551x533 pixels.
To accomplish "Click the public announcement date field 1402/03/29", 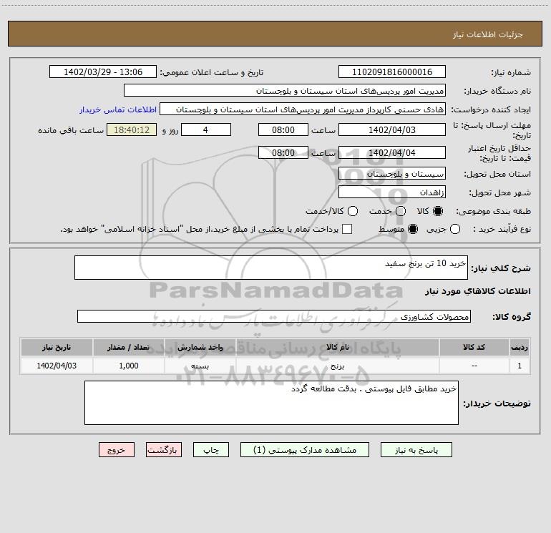I will coord(103,72).
